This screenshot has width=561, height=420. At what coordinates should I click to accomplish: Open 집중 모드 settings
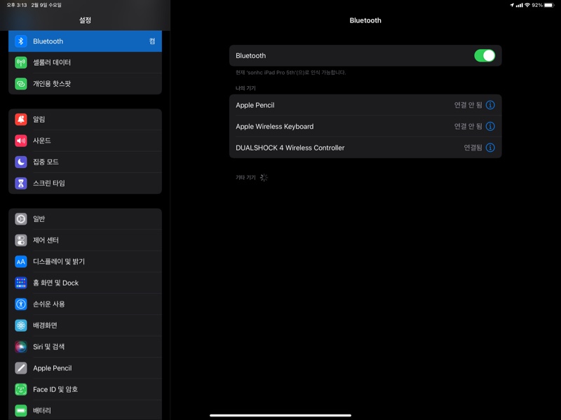click(x=85, y=162)
